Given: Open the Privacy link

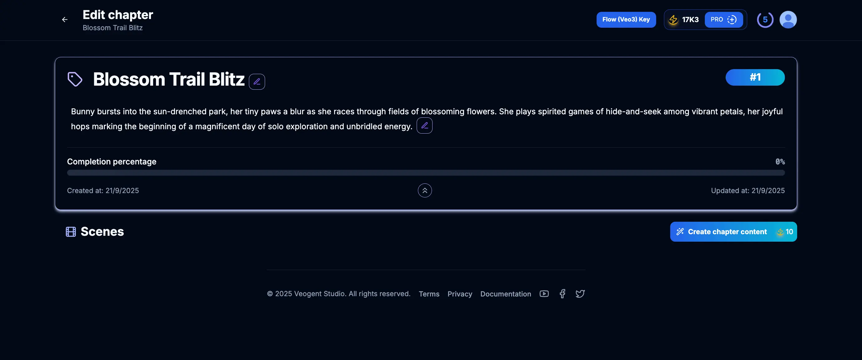Looking at the screenshot, I should 459,294.
